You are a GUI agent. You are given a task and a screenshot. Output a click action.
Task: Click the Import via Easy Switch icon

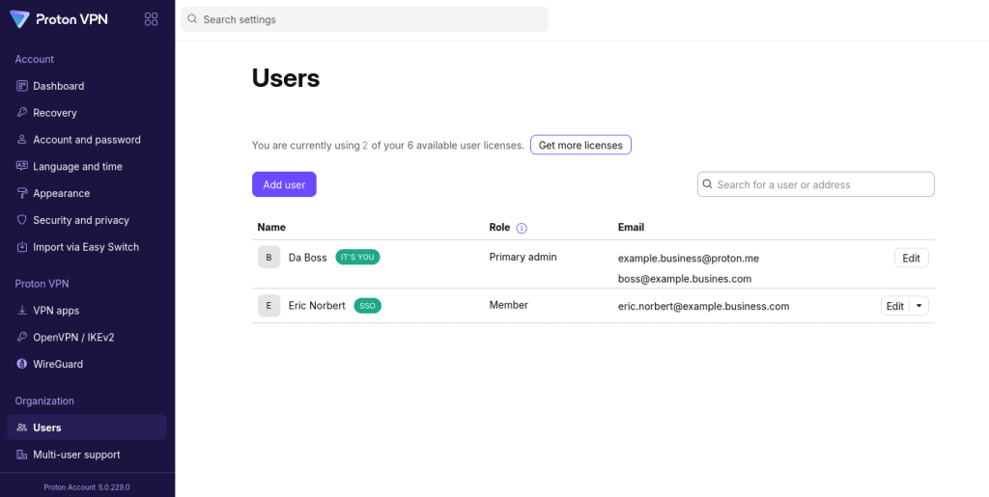[x=22, y=247]
